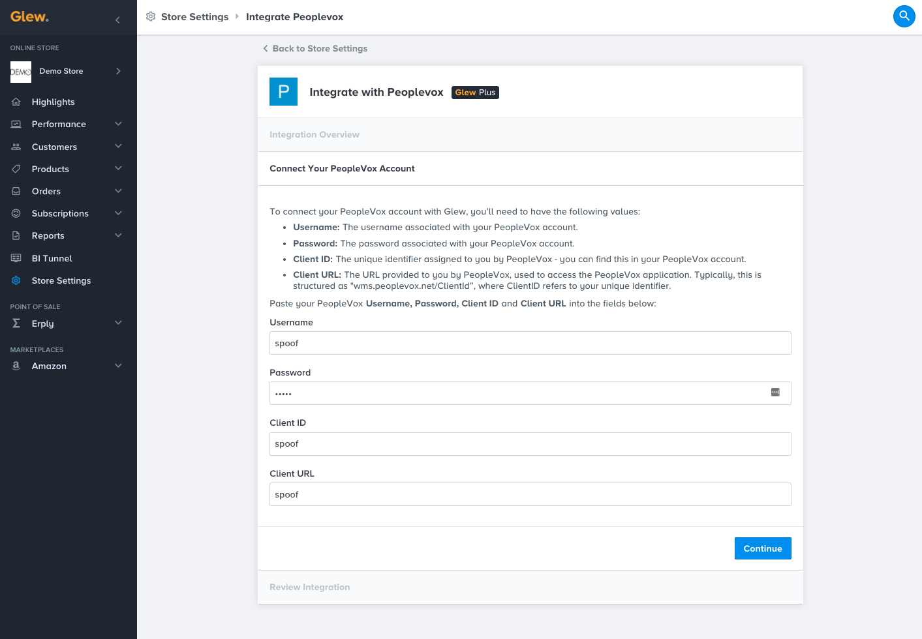This screenshot has height=639, width=922.
Task: Open Customers in the sidebar
Action: (x=54, y=147)
